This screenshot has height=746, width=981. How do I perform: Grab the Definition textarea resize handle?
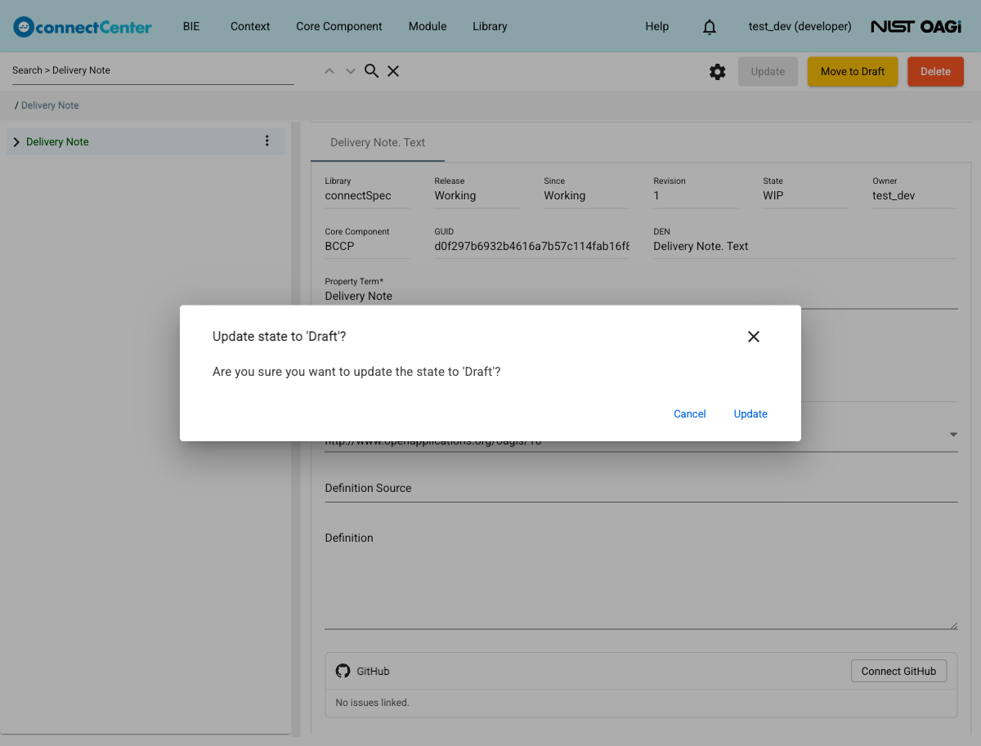click(953, 625)
